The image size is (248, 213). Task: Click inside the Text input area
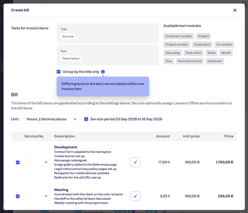pyautogui.click(x=108, y=56)
